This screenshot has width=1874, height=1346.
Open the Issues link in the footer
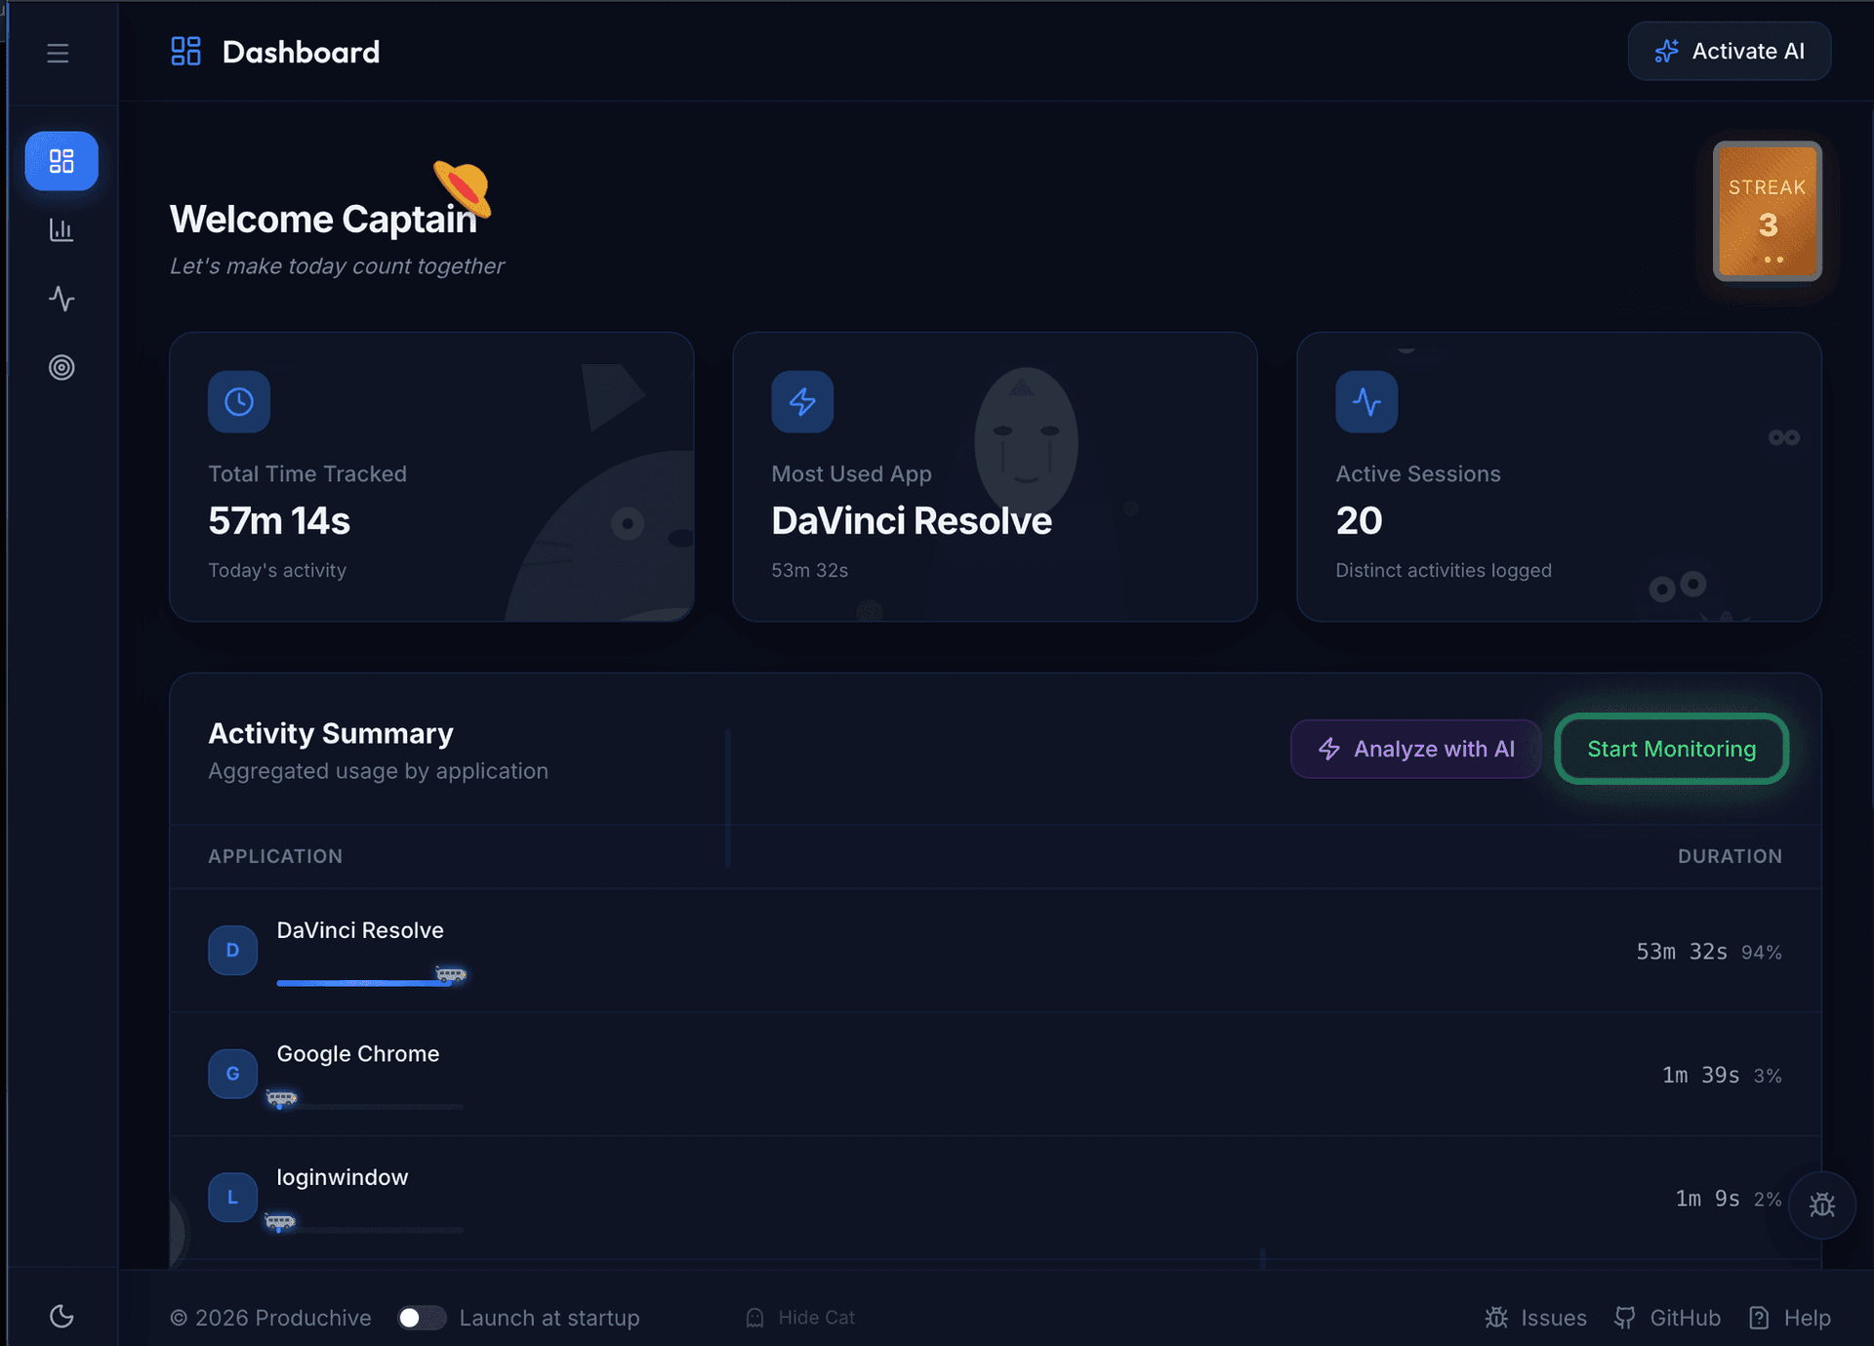point(1535,1318)
